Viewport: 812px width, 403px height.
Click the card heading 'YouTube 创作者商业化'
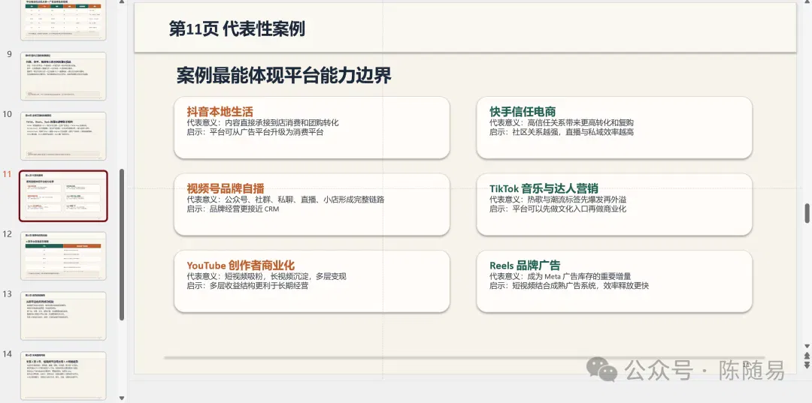click(241, 266)
